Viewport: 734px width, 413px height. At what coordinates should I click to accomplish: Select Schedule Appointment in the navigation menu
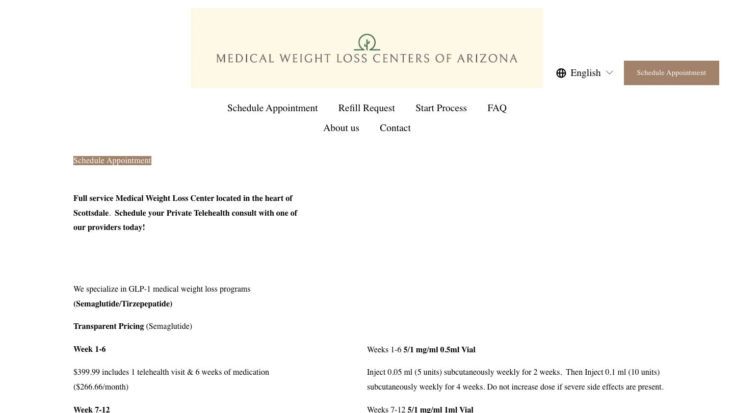pos(272,108)
